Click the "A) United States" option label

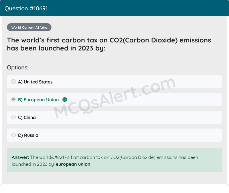coord(35,82)
